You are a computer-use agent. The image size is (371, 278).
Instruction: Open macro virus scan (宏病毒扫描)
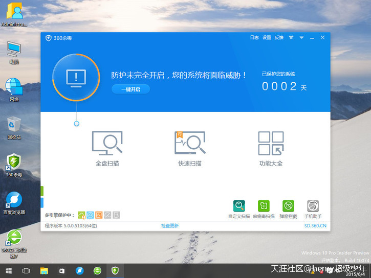pyautogui.click(x=264, y=210)
